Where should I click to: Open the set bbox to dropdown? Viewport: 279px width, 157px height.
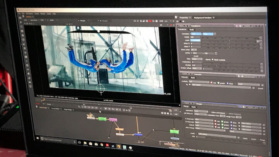pos(200,114)
